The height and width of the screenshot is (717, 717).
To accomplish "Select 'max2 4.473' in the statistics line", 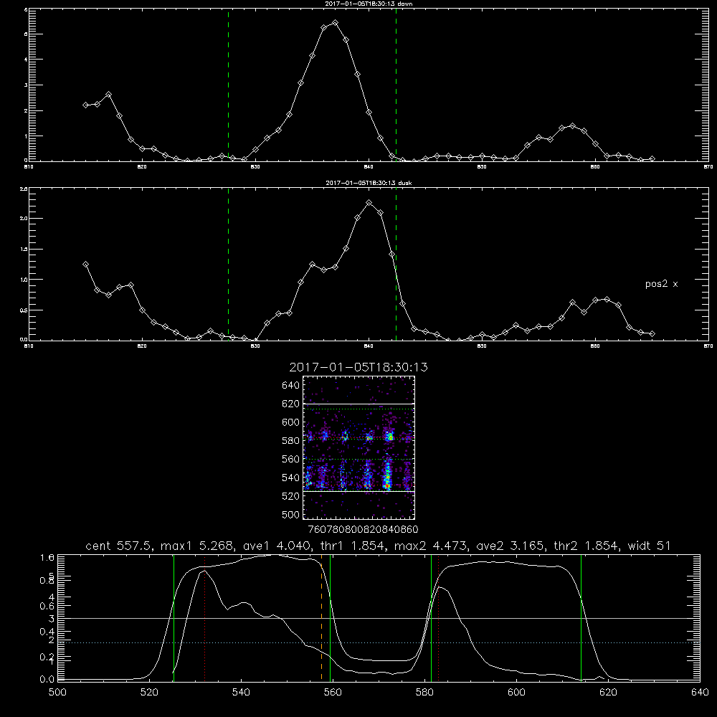I will coord(431,546).
